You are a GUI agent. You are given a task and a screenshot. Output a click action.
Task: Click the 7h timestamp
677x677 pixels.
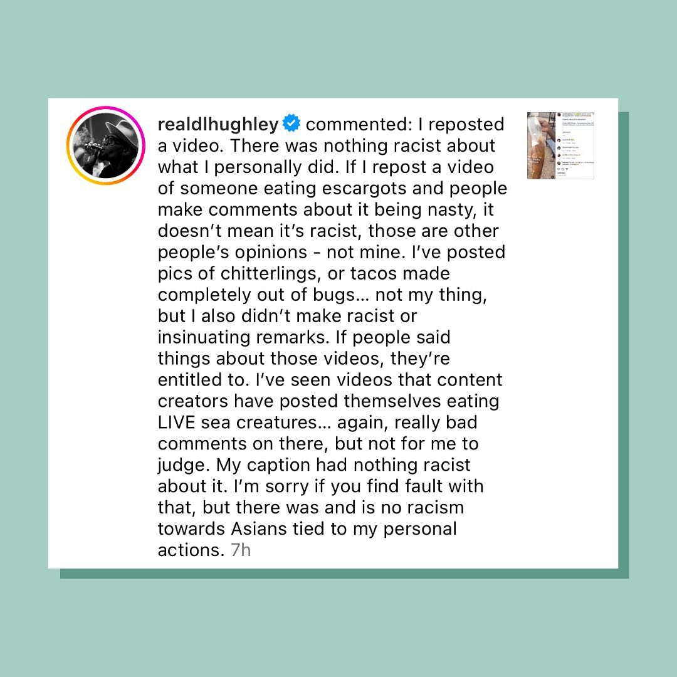tap(240, 550)
